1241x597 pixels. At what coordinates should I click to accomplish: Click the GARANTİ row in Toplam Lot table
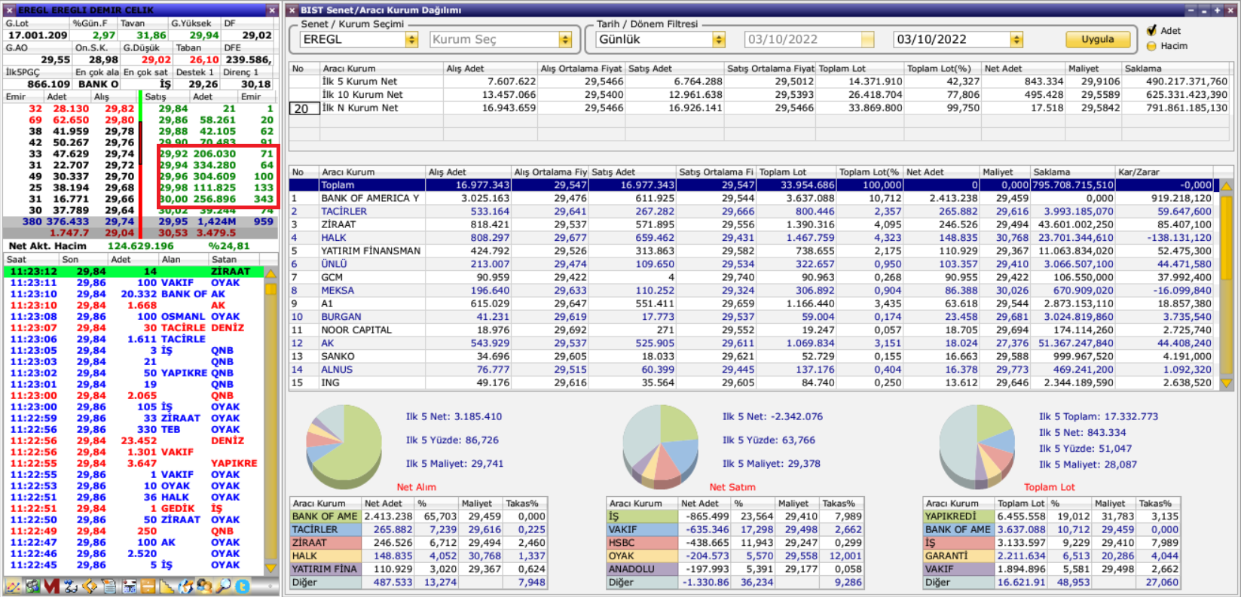(x=1051, y=556)
